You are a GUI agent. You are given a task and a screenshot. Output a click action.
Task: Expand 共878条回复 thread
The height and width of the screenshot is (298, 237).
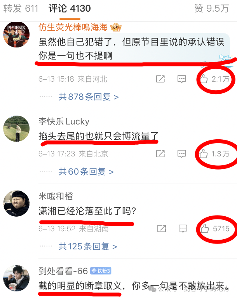click(x=89, y=97)
